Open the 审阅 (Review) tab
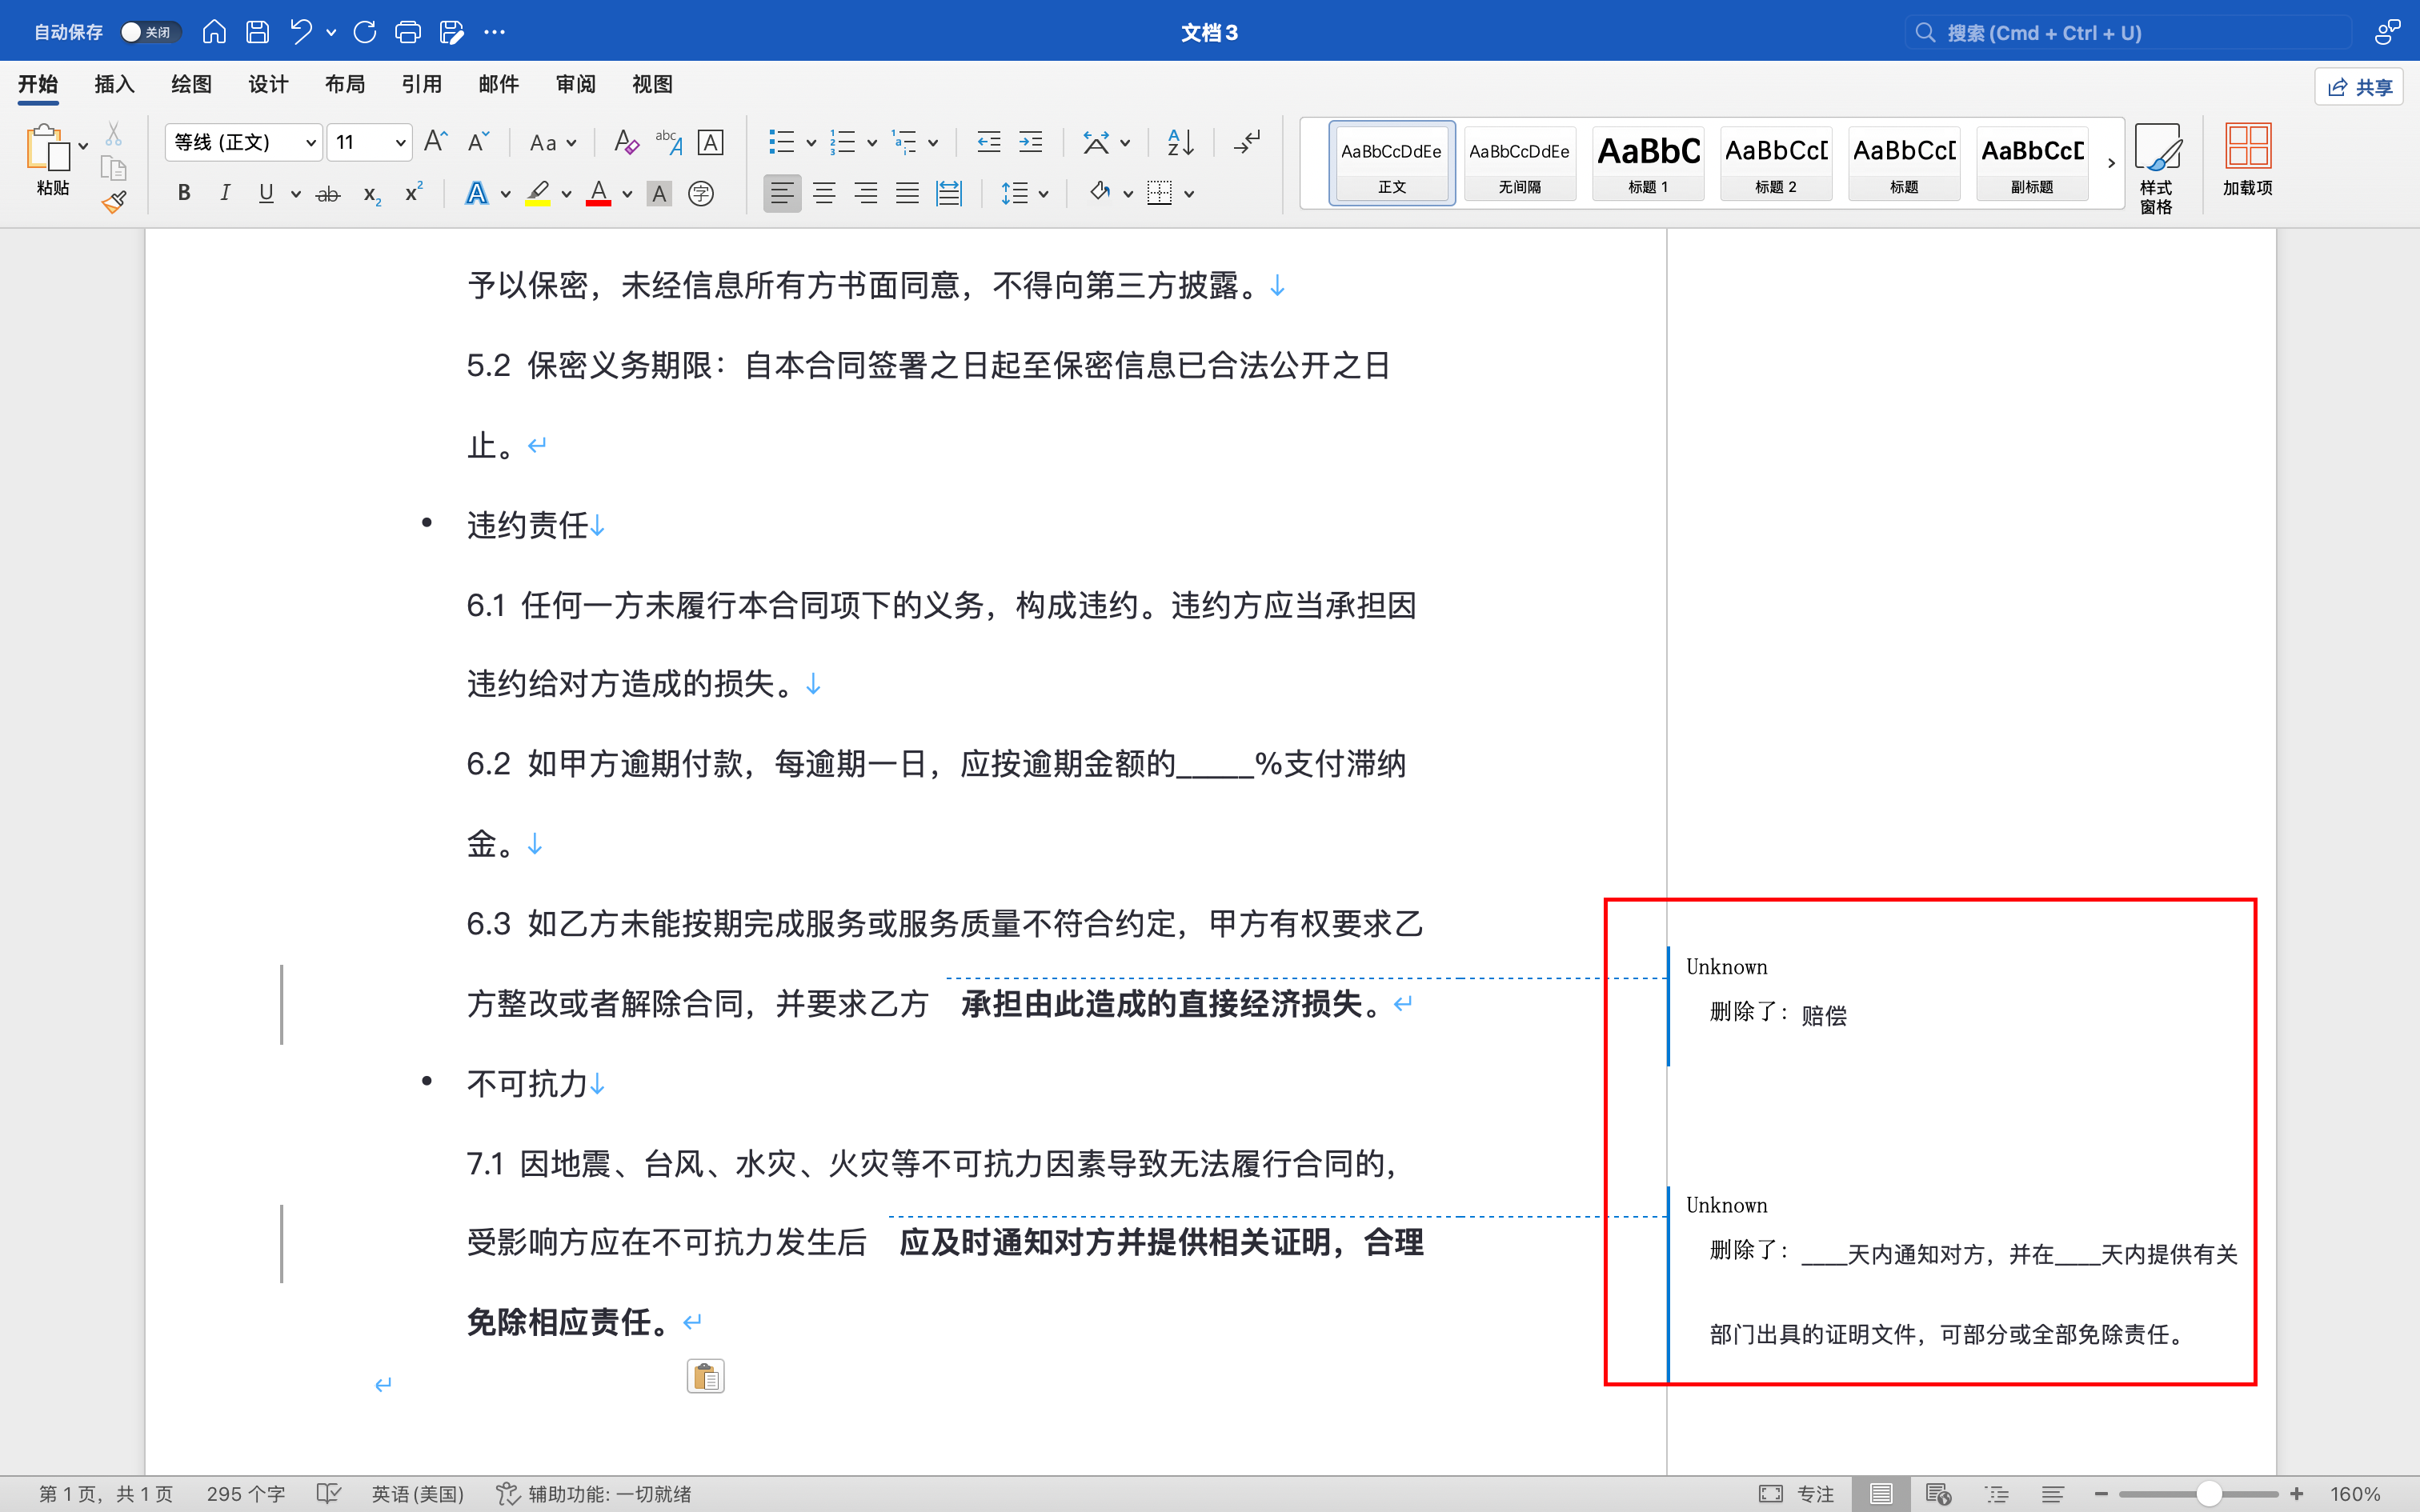Viewport: 2420px width, 1512px height. (575, 85)
